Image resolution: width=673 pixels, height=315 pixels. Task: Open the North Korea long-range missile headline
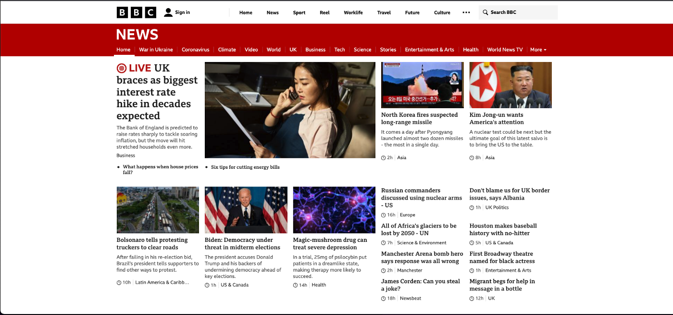pyautogui.click(x=420, y=118)
